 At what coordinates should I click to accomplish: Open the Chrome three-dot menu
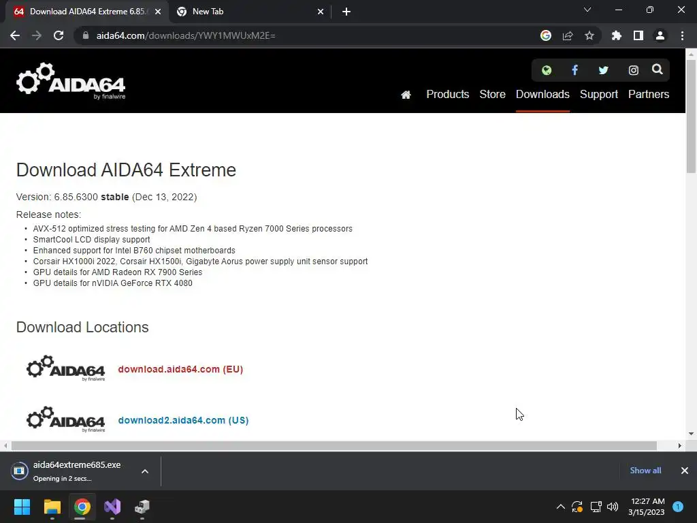coord(682,35)
